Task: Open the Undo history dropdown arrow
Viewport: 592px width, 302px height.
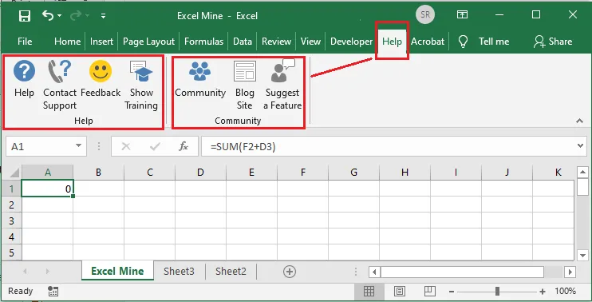Action: click(60, 16)
